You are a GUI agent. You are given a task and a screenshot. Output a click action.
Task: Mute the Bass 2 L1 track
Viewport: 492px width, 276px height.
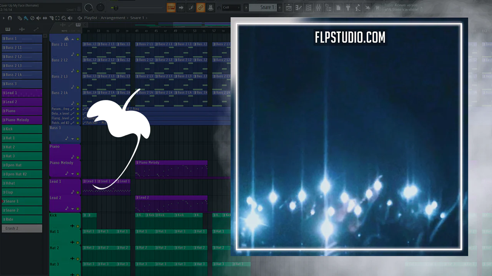[78, 55]
